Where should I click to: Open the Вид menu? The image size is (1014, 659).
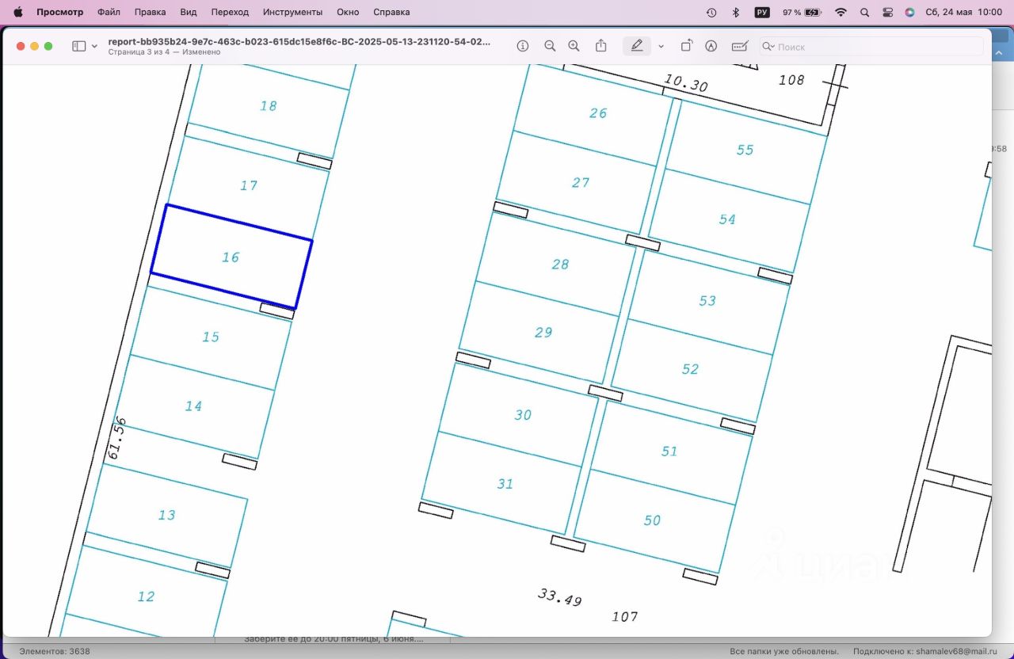(189, 12)
